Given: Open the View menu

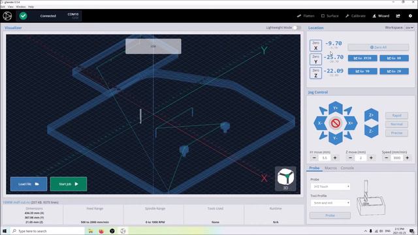Looking at the screenshot, I should pyautogui.click(x=10, y=7).
